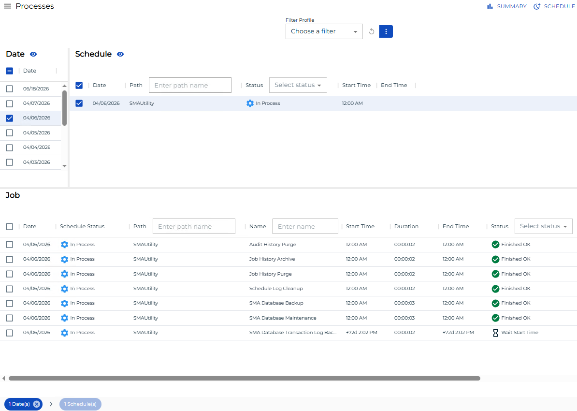Click Finished OK checkmark for SMA Database Maintenance
577x411 pixels.
pyautogui.click(x=495, y=318)
